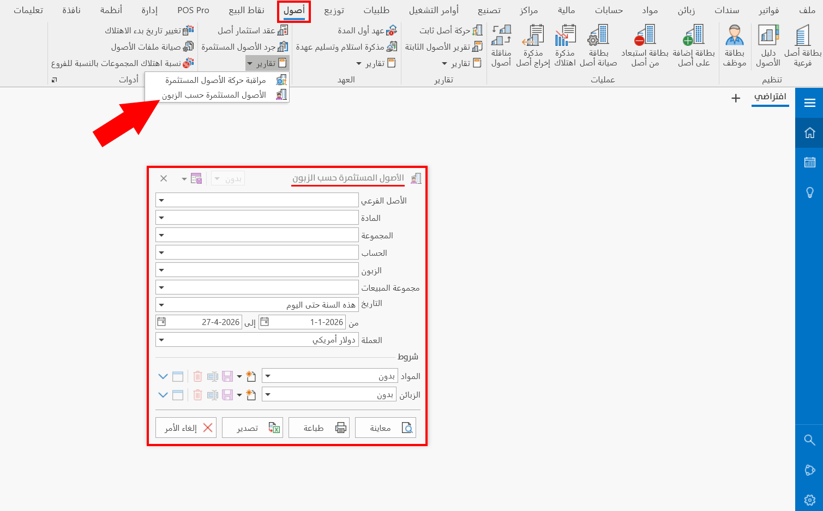Open مذكرة إخراج أصل
Viewport: 823px width, 511px height.
[533, 46]
